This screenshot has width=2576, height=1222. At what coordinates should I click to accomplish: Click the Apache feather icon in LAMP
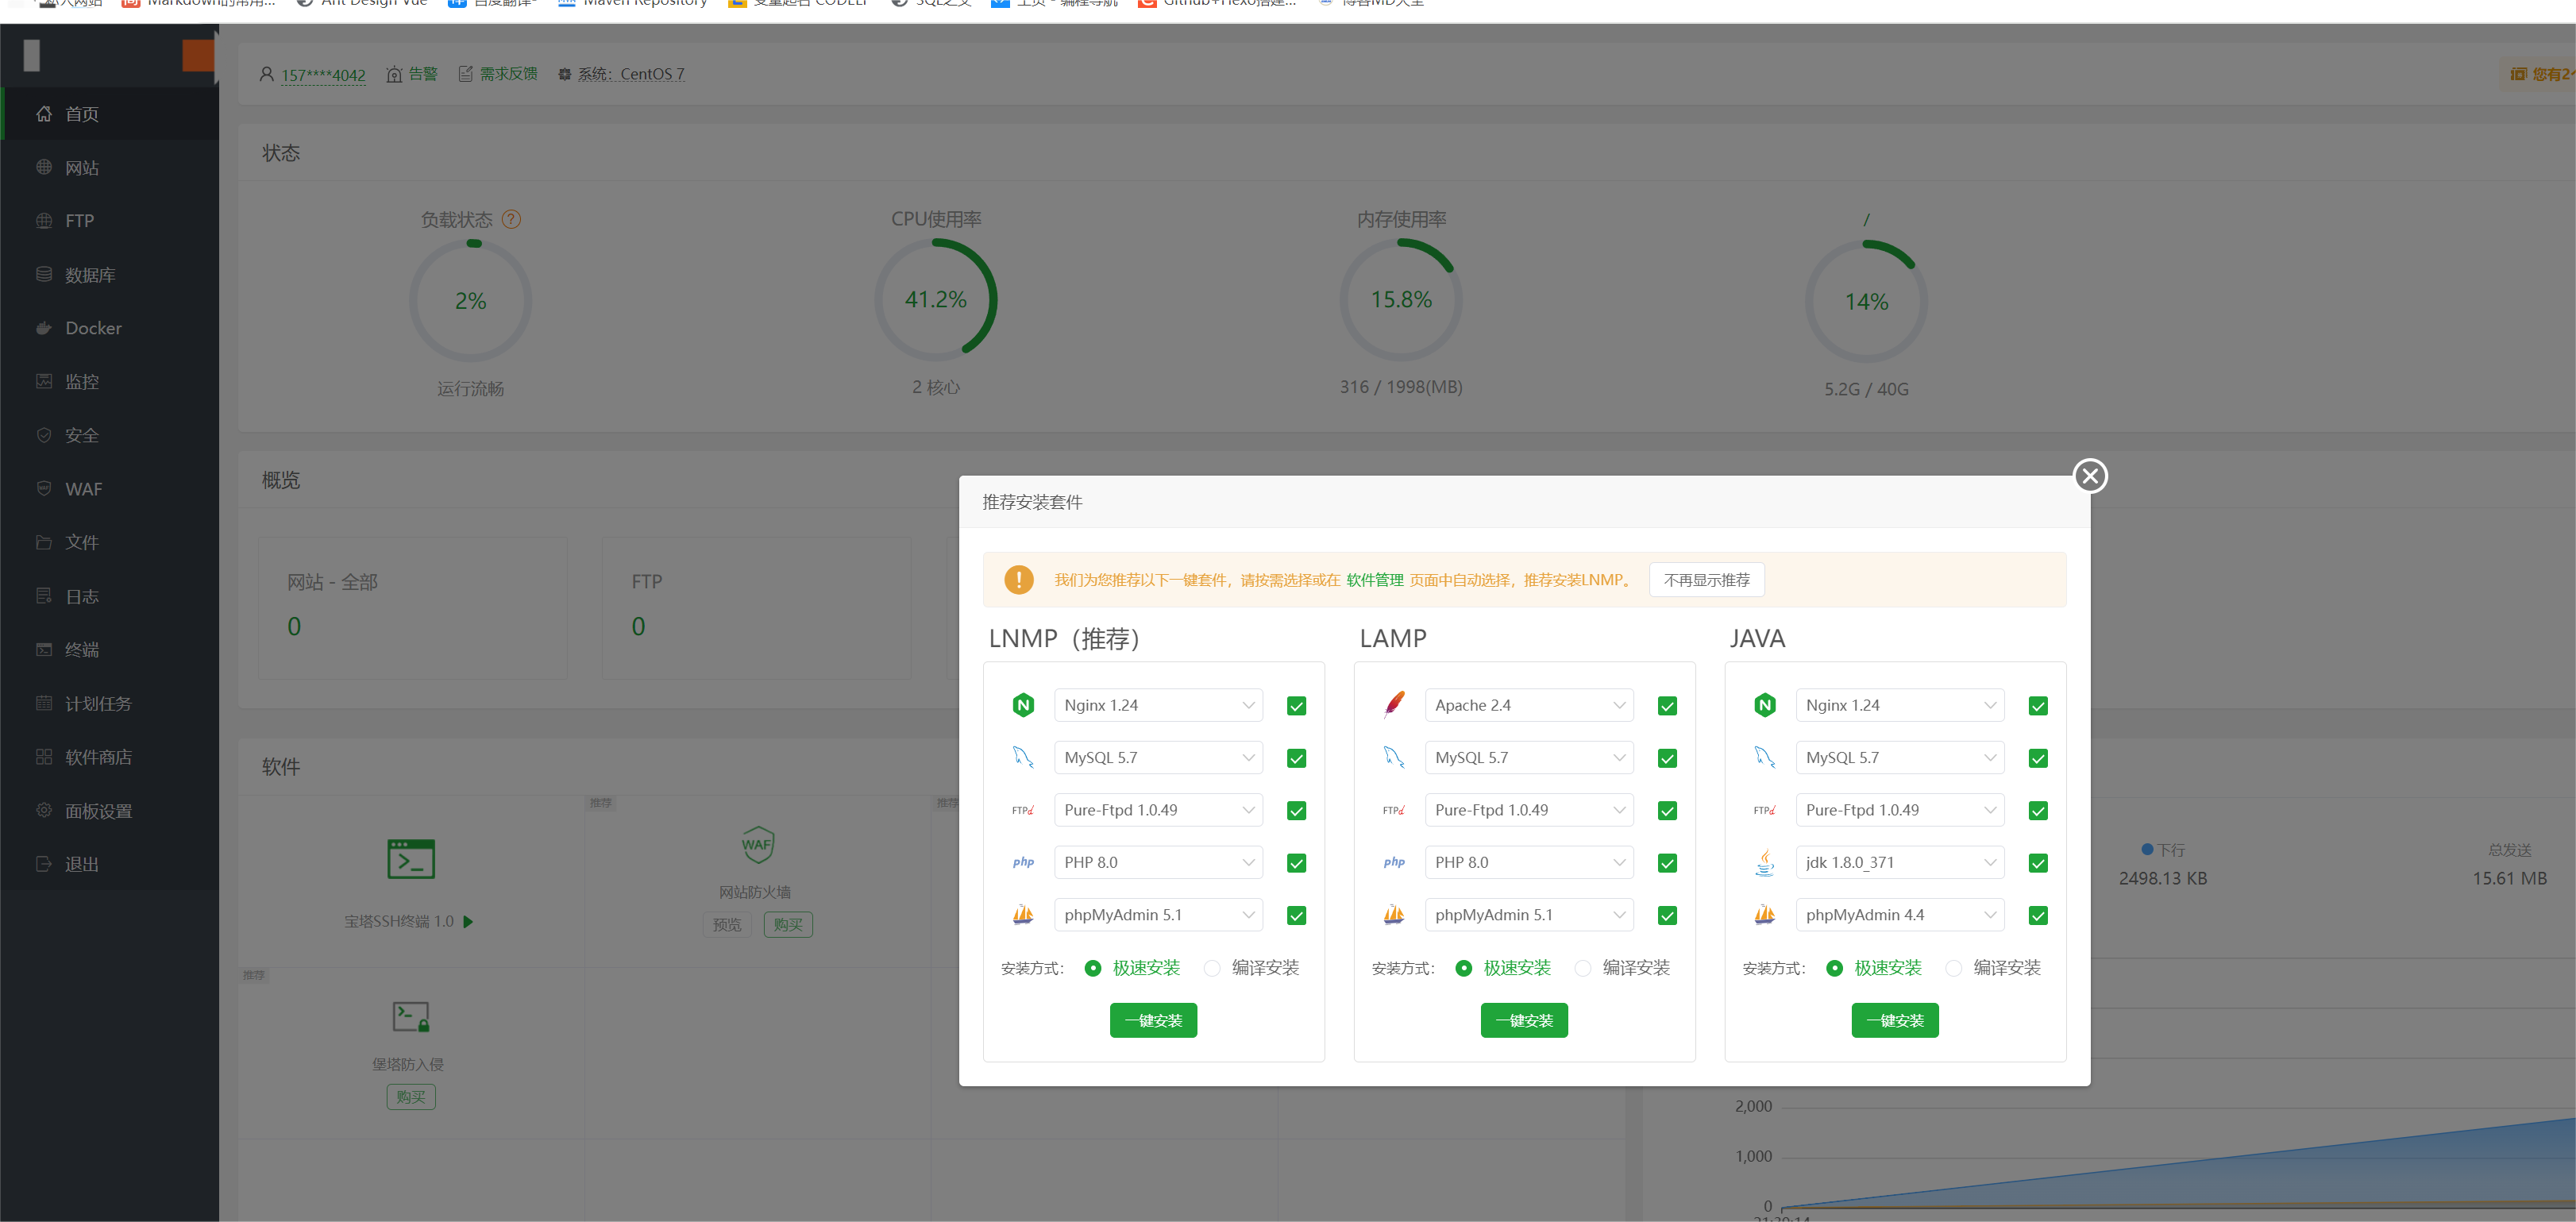pos(1394,705)
